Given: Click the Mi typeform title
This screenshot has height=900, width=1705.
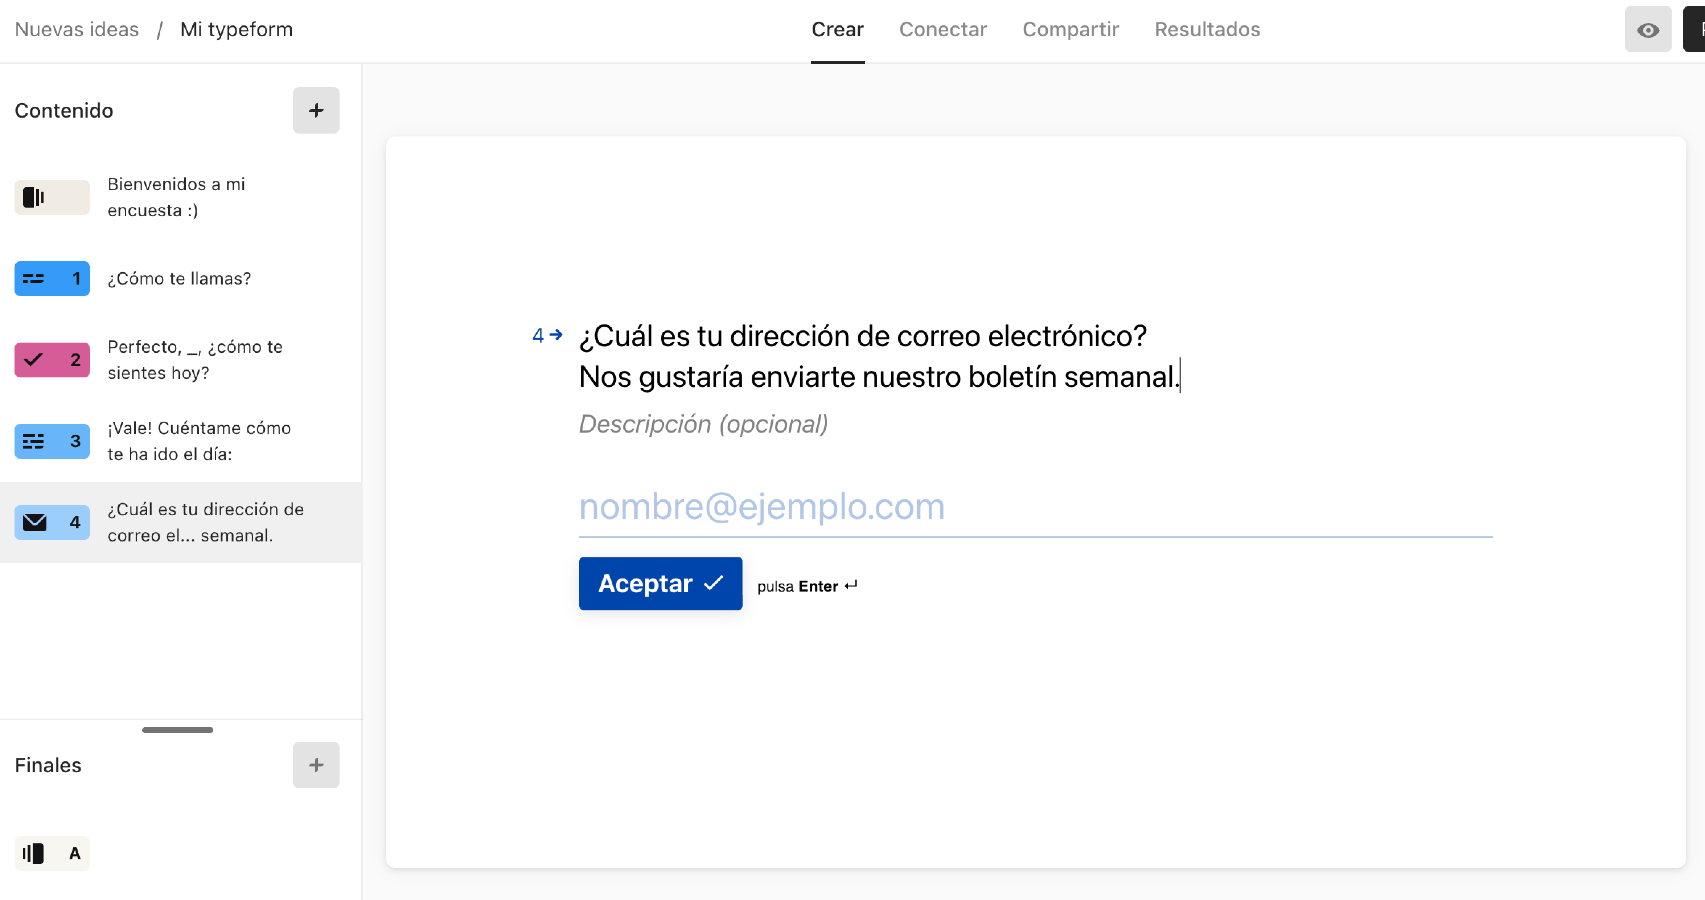Looking at the screenshot, I should (x=236, y=30).
